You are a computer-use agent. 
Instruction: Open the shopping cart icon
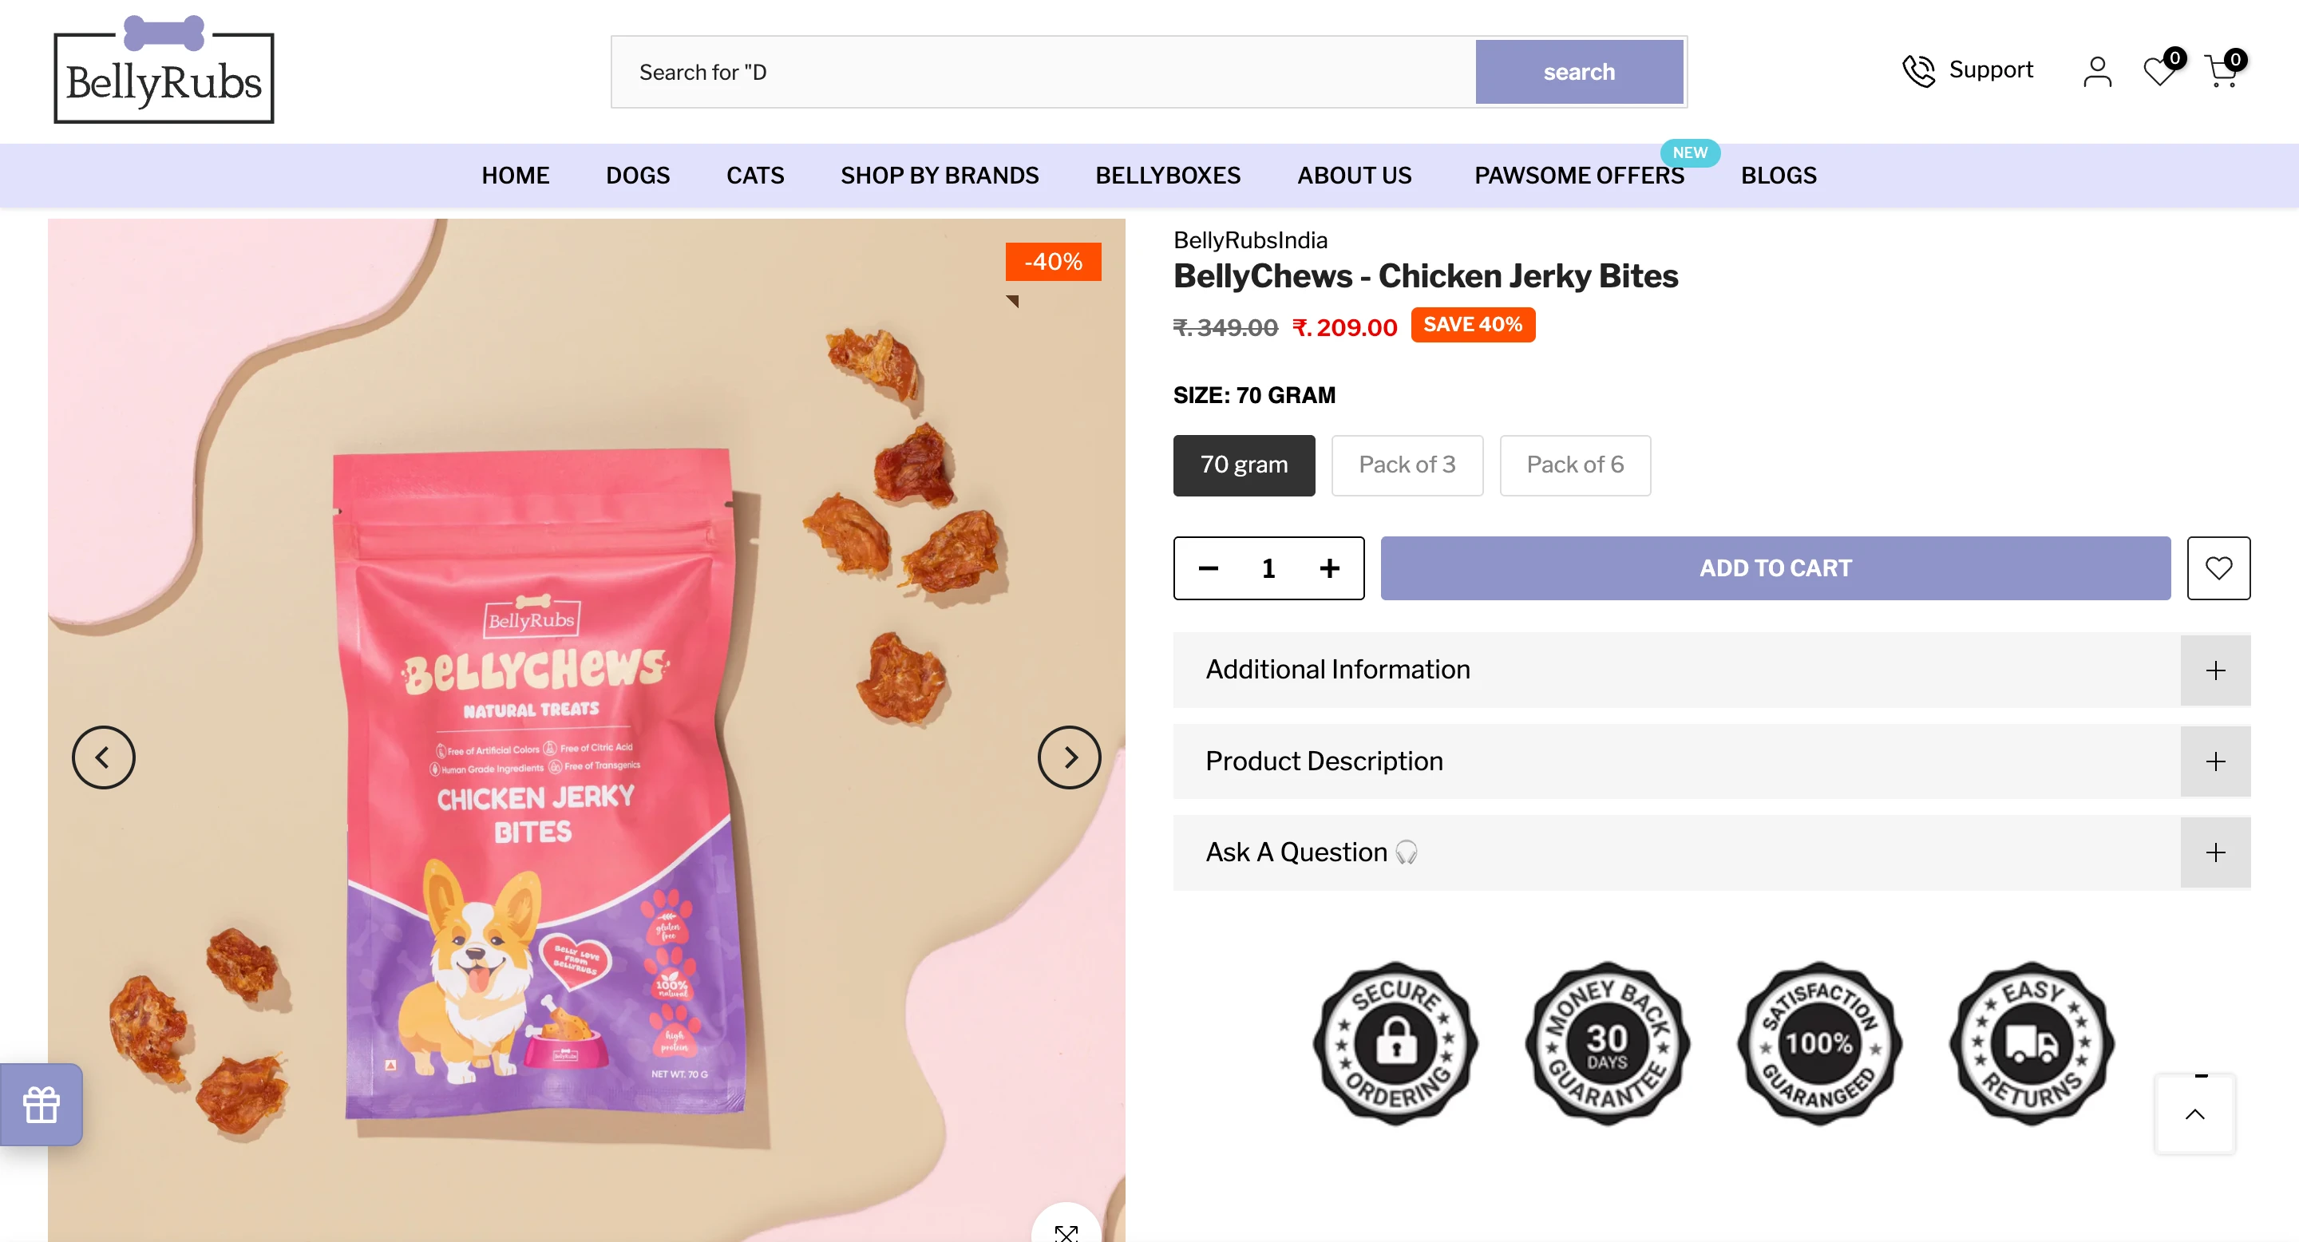click(2222, 71)
